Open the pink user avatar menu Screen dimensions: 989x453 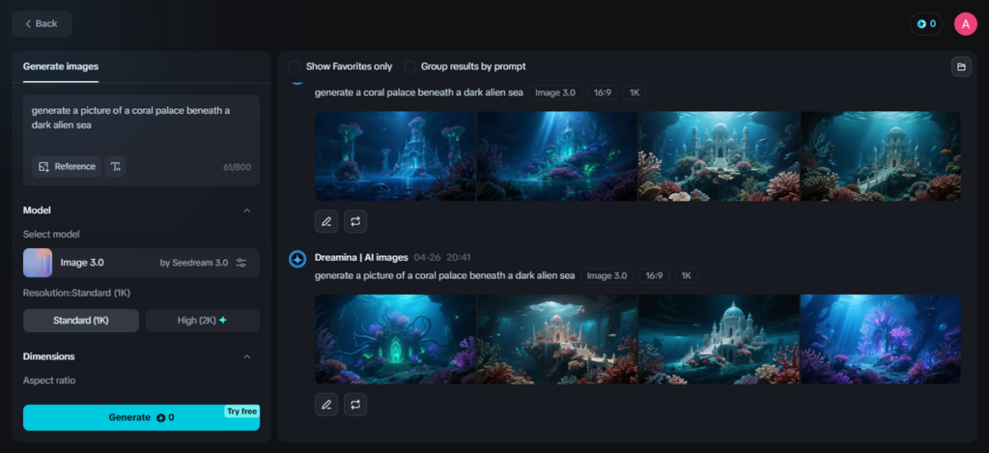coord(965,24)
